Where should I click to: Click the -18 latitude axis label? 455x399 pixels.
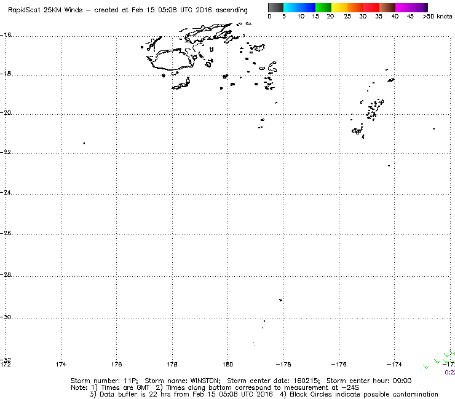[6, 74]
